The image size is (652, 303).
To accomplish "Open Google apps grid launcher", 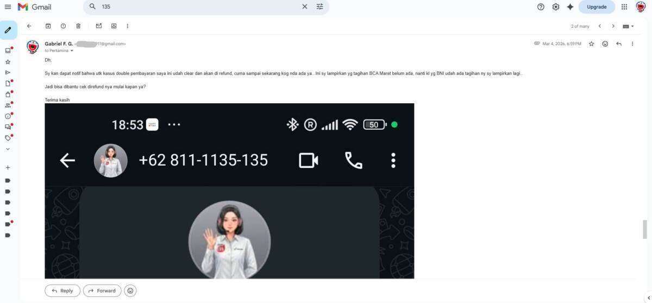I will [624, 7].
